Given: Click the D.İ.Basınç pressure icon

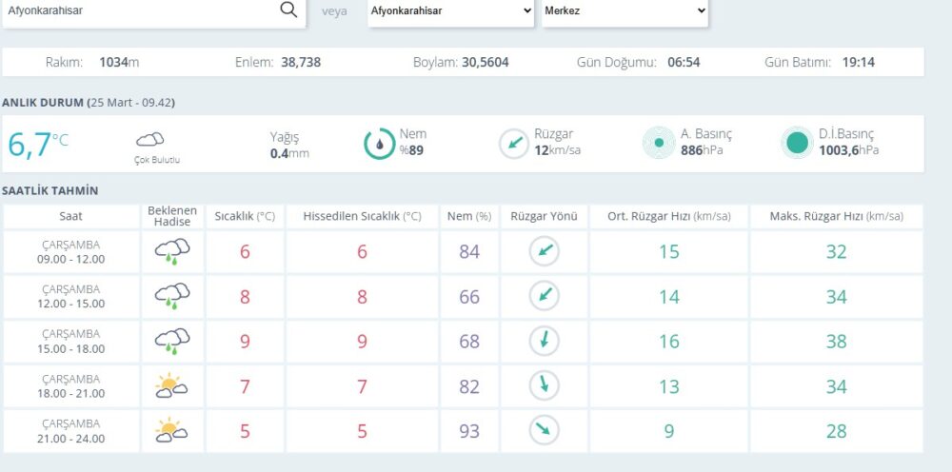Looking at the screenshot, I should tap(796, 144).
